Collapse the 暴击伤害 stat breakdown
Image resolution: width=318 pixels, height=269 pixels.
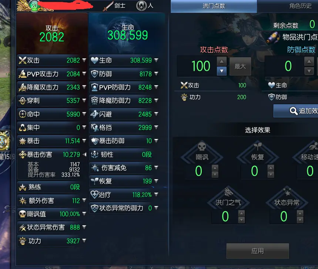[84, 154]
